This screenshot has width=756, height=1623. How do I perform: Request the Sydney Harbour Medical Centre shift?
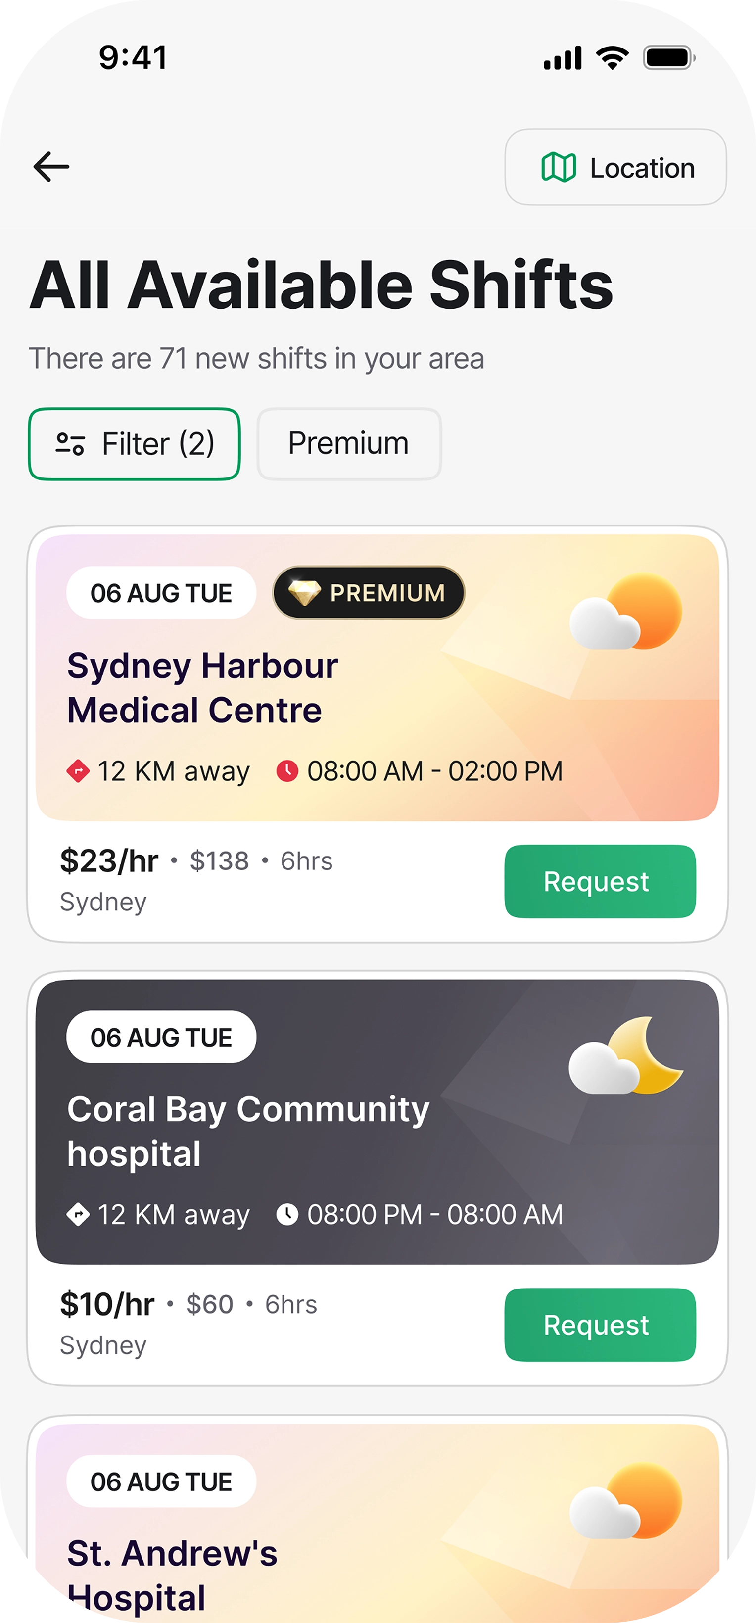(x=600, y=881)
